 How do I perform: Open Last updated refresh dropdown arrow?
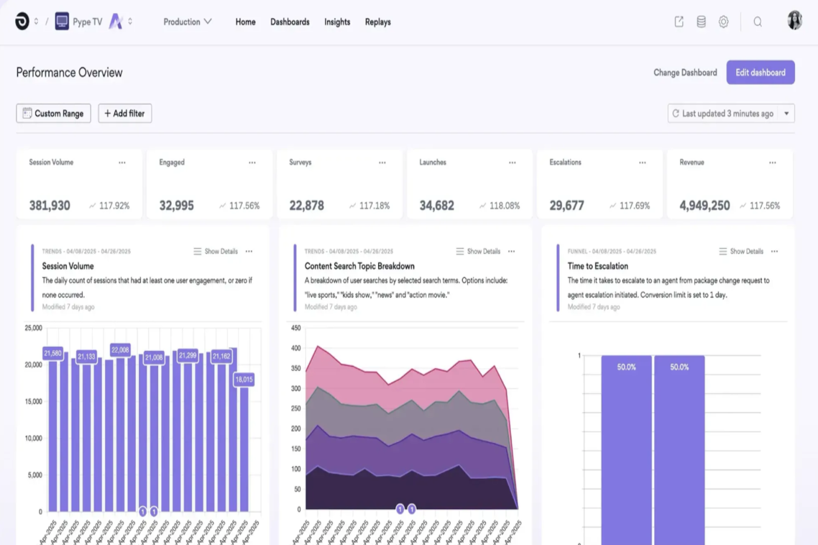point(786,113)
